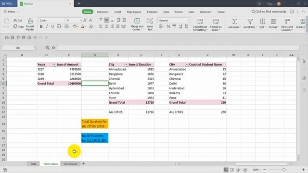Click the Click to find commands search
308x173 pixels.
point(269,12)
